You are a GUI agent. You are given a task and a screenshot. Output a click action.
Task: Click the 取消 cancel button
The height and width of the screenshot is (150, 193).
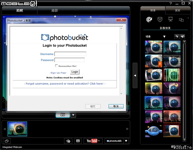click(x=116, y=106)
